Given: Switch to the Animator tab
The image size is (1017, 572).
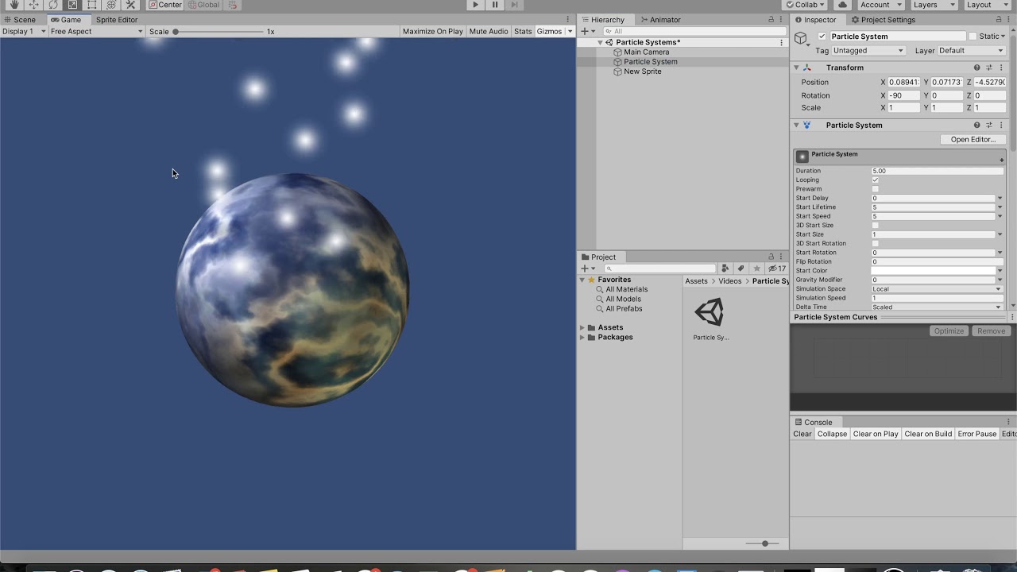Looking at the screenshot, I should [x=661, y=20].
